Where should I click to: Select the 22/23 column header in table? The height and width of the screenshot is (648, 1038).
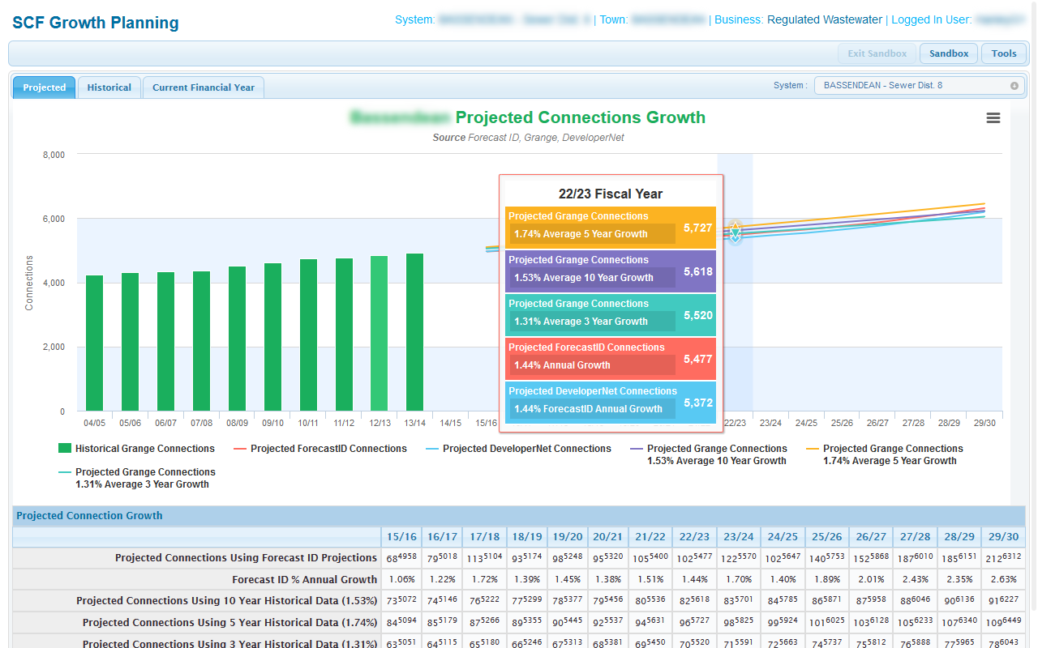(694, 537)
